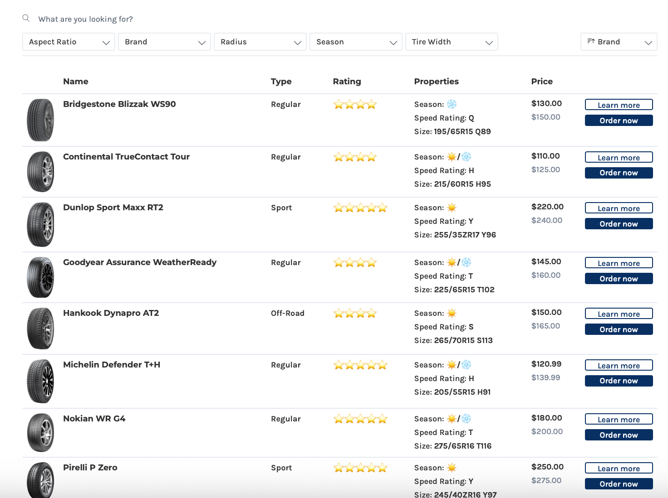Order the Pirelli P Zero now
This screenshot has width=668, height=498.
(619, 484)
